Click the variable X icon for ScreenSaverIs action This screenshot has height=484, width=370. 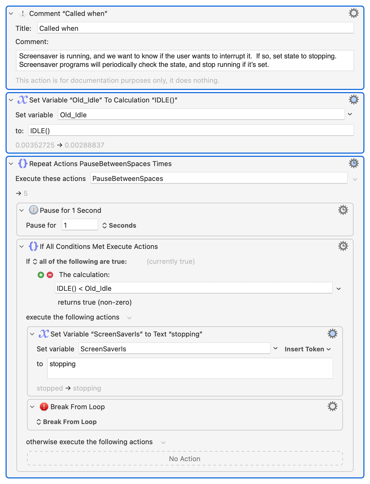[44, 334]
